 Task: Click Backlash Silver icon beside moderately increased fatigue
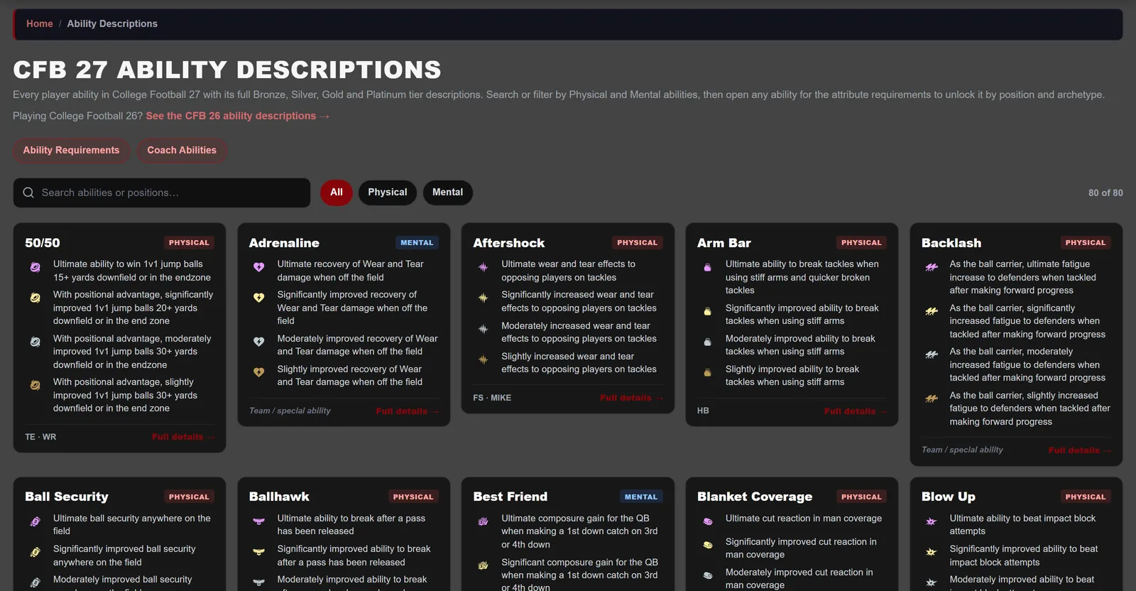pyautogui.click(x=932, y=354)
